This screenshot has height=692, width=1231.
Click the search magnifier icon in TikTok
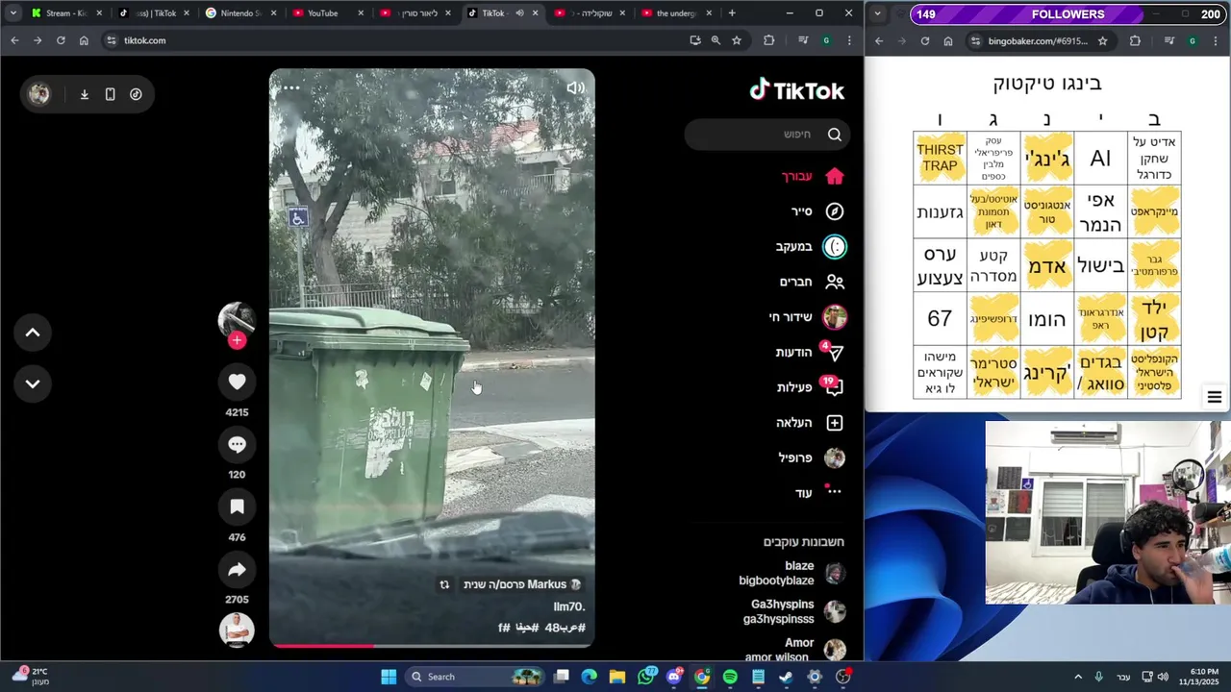[834, 135]
